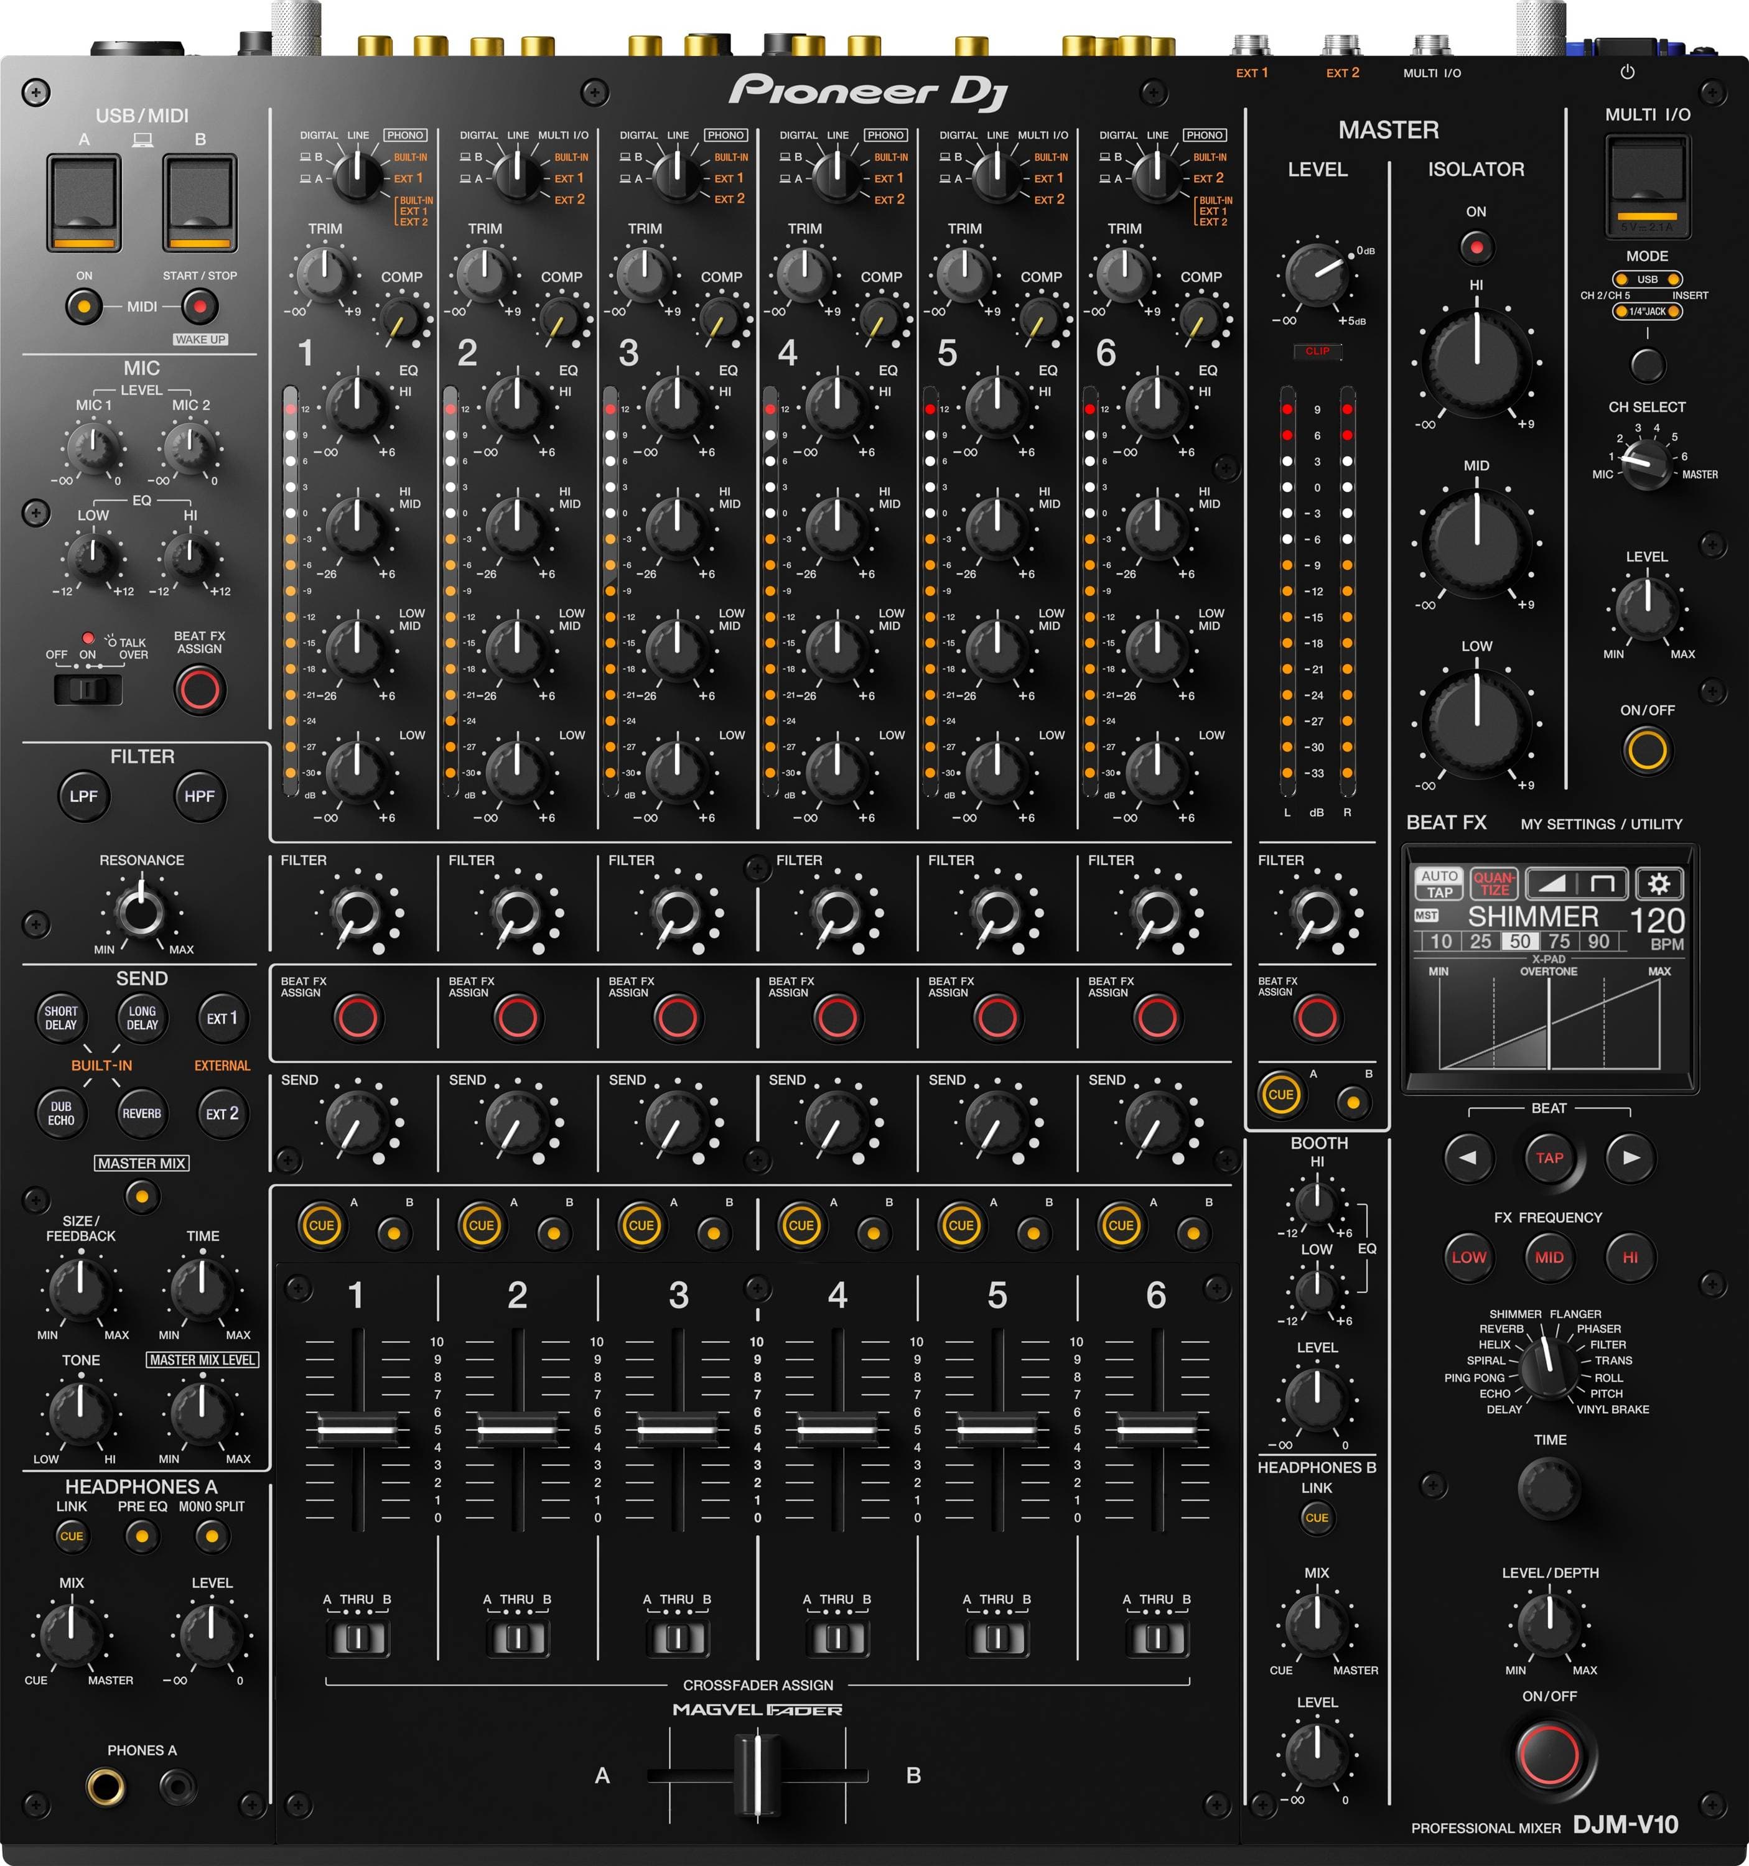The image size is (1749, 1866).
Task: Open the settings gear on the Beat FX display
Action: click(x=1661, y=883)
